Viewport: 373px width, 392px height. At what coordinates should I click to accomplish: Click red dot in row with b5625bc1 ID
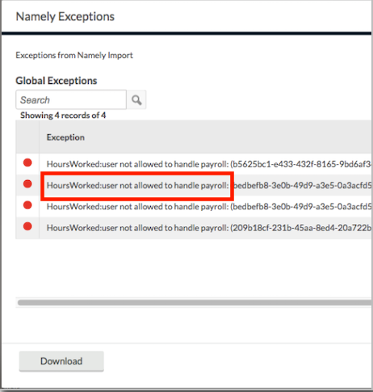(x=27, y=162)
